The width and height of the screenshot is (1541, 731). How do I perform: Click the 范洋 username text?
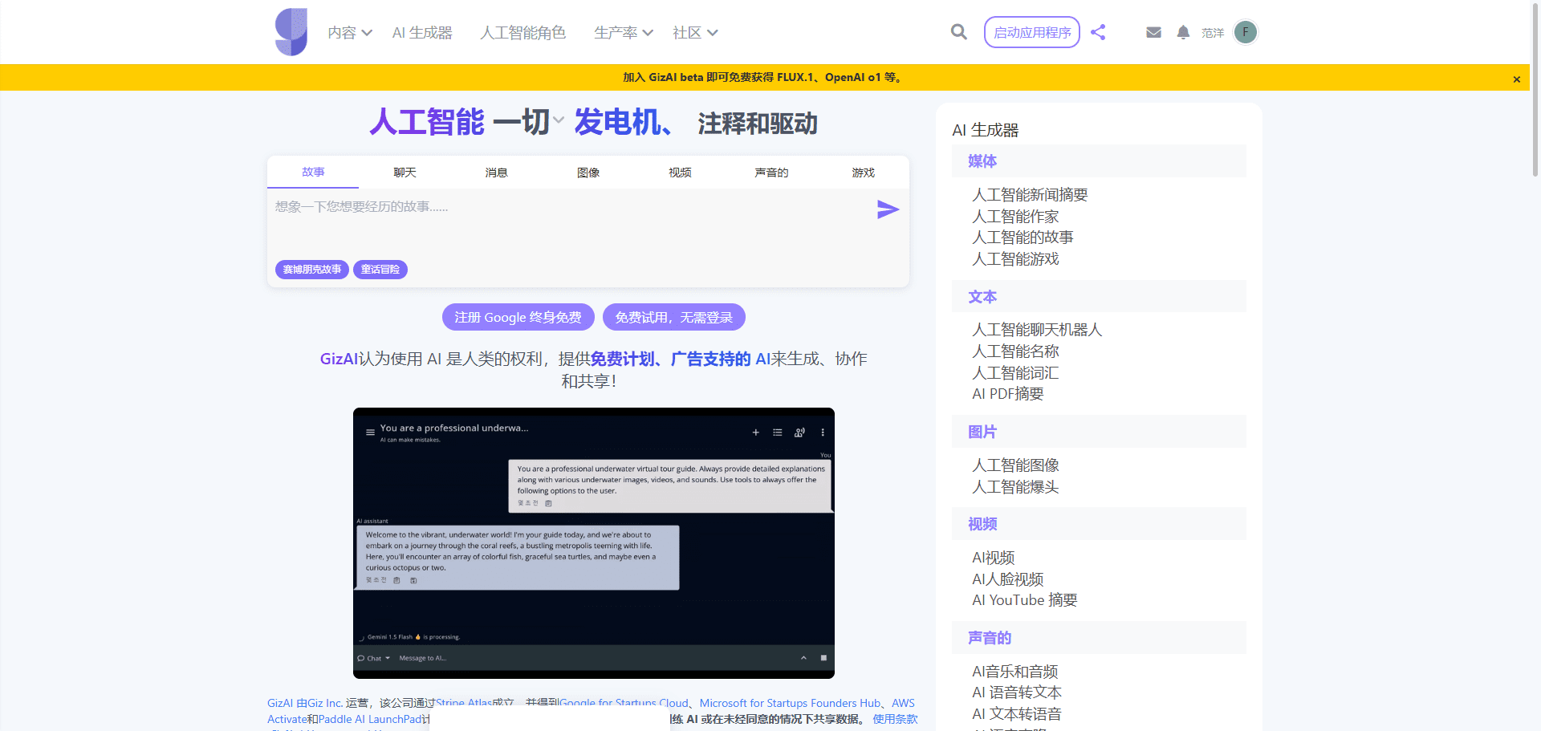point(1213,33)
